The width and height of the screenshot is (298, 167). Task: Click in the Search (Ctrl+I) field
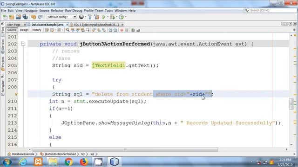coord(273,10)
